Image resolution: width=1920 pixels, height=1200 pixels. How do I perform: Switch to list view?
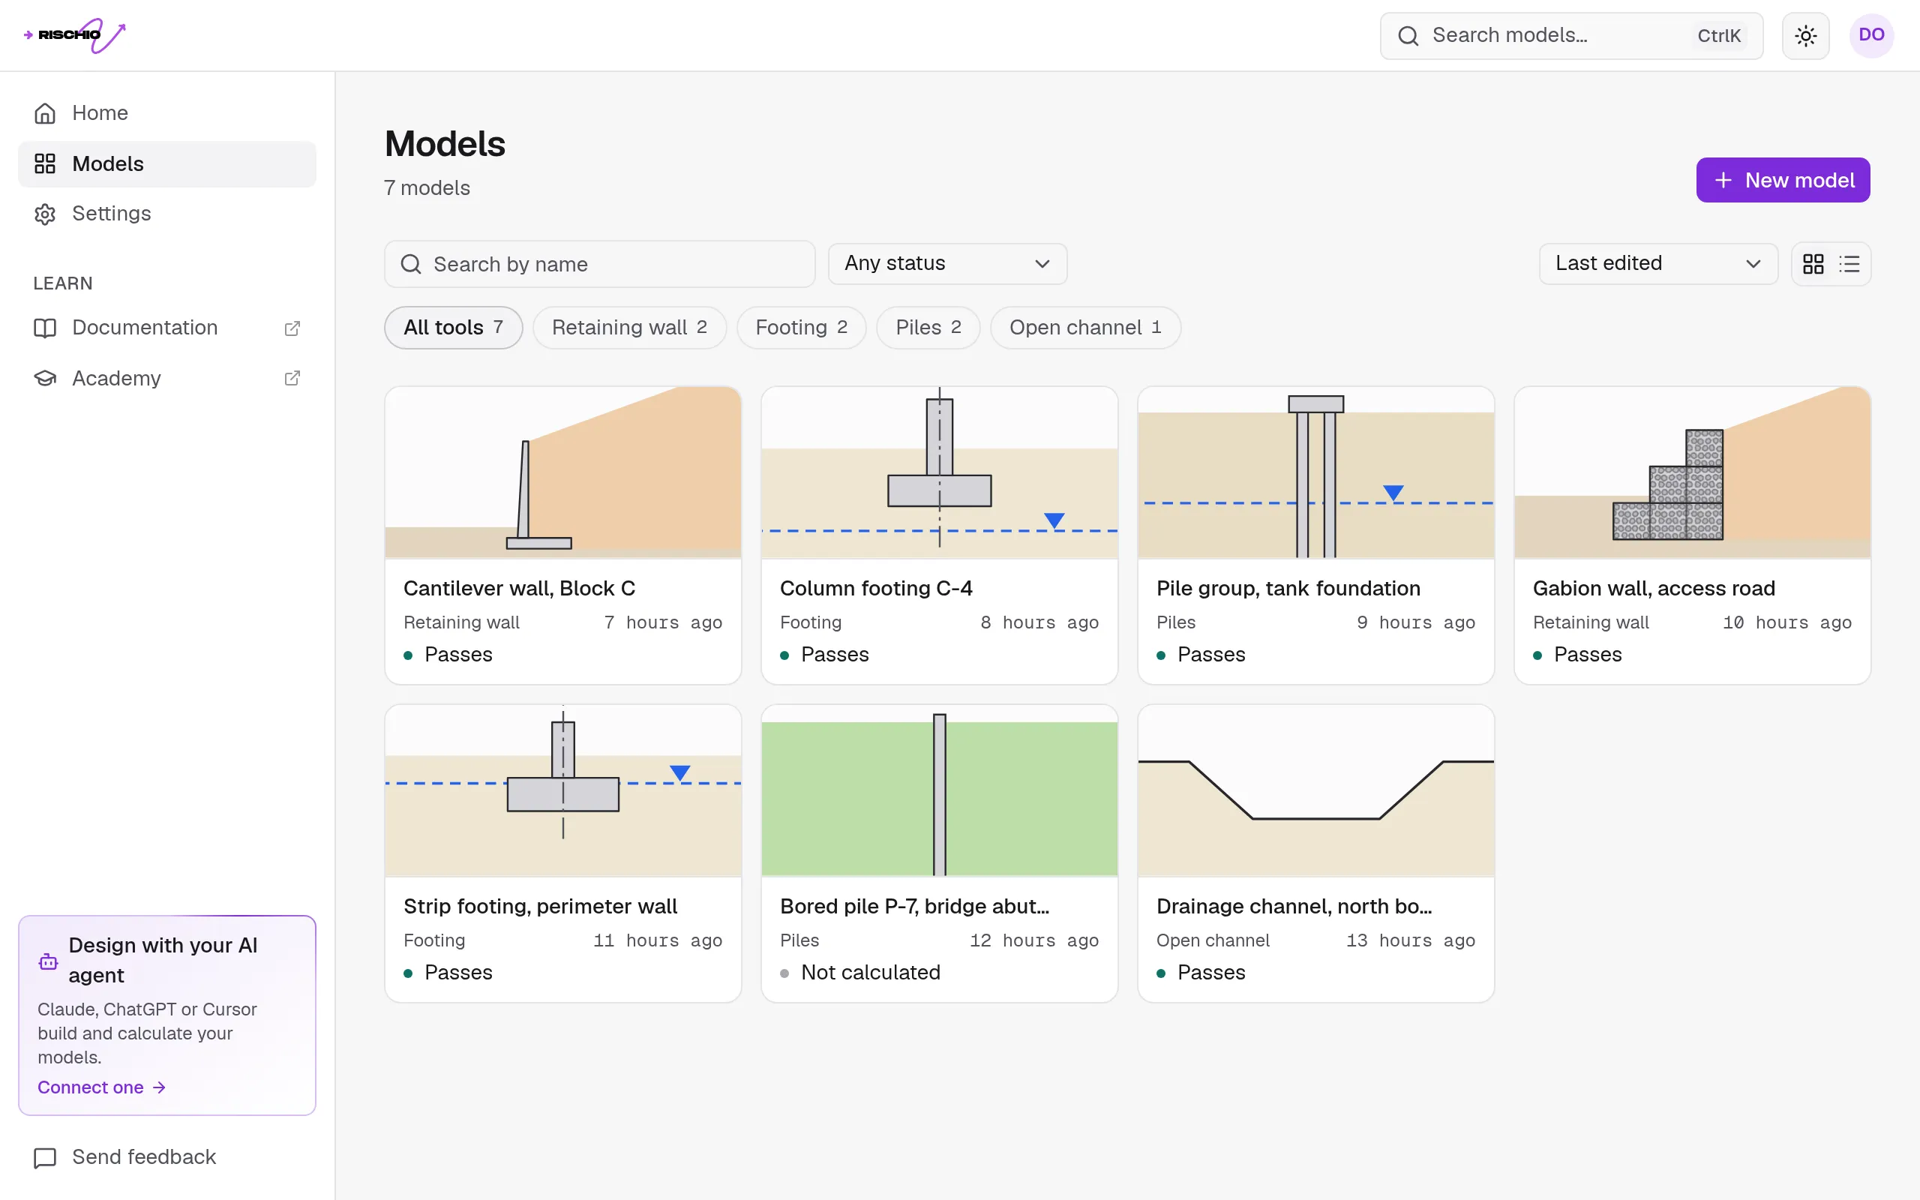(1849, 264)
